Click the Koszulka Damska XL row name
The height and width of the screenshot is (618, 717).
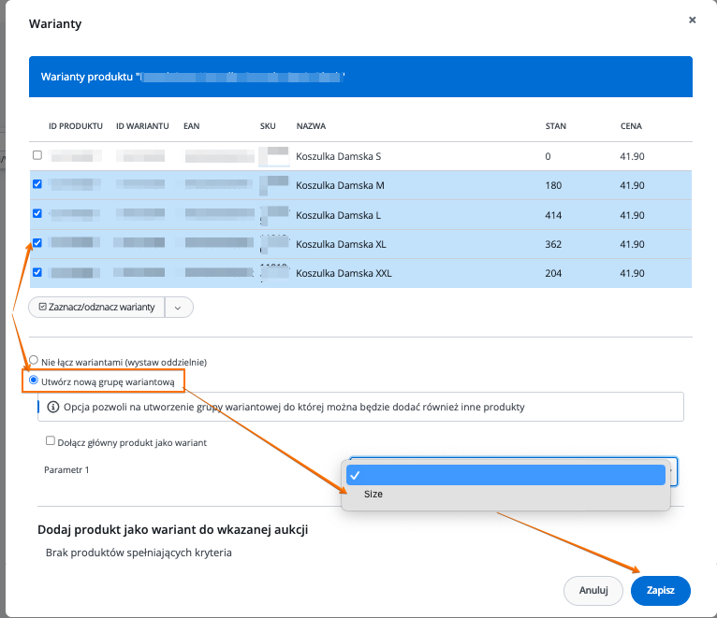point(341,244)
